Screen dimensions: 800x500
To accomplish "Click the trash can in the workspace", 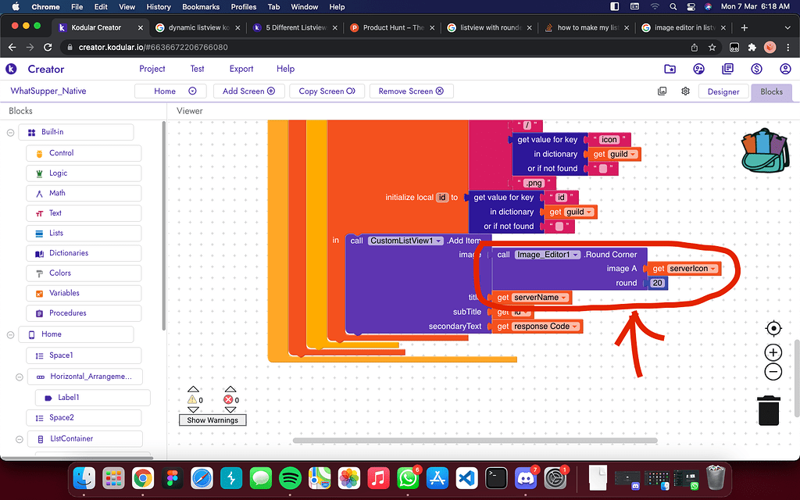I will (x=769, y=410).
